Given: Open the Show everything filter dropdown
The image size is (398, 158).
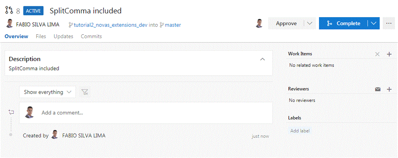Looking at the screenshot, I should point(47,92).
